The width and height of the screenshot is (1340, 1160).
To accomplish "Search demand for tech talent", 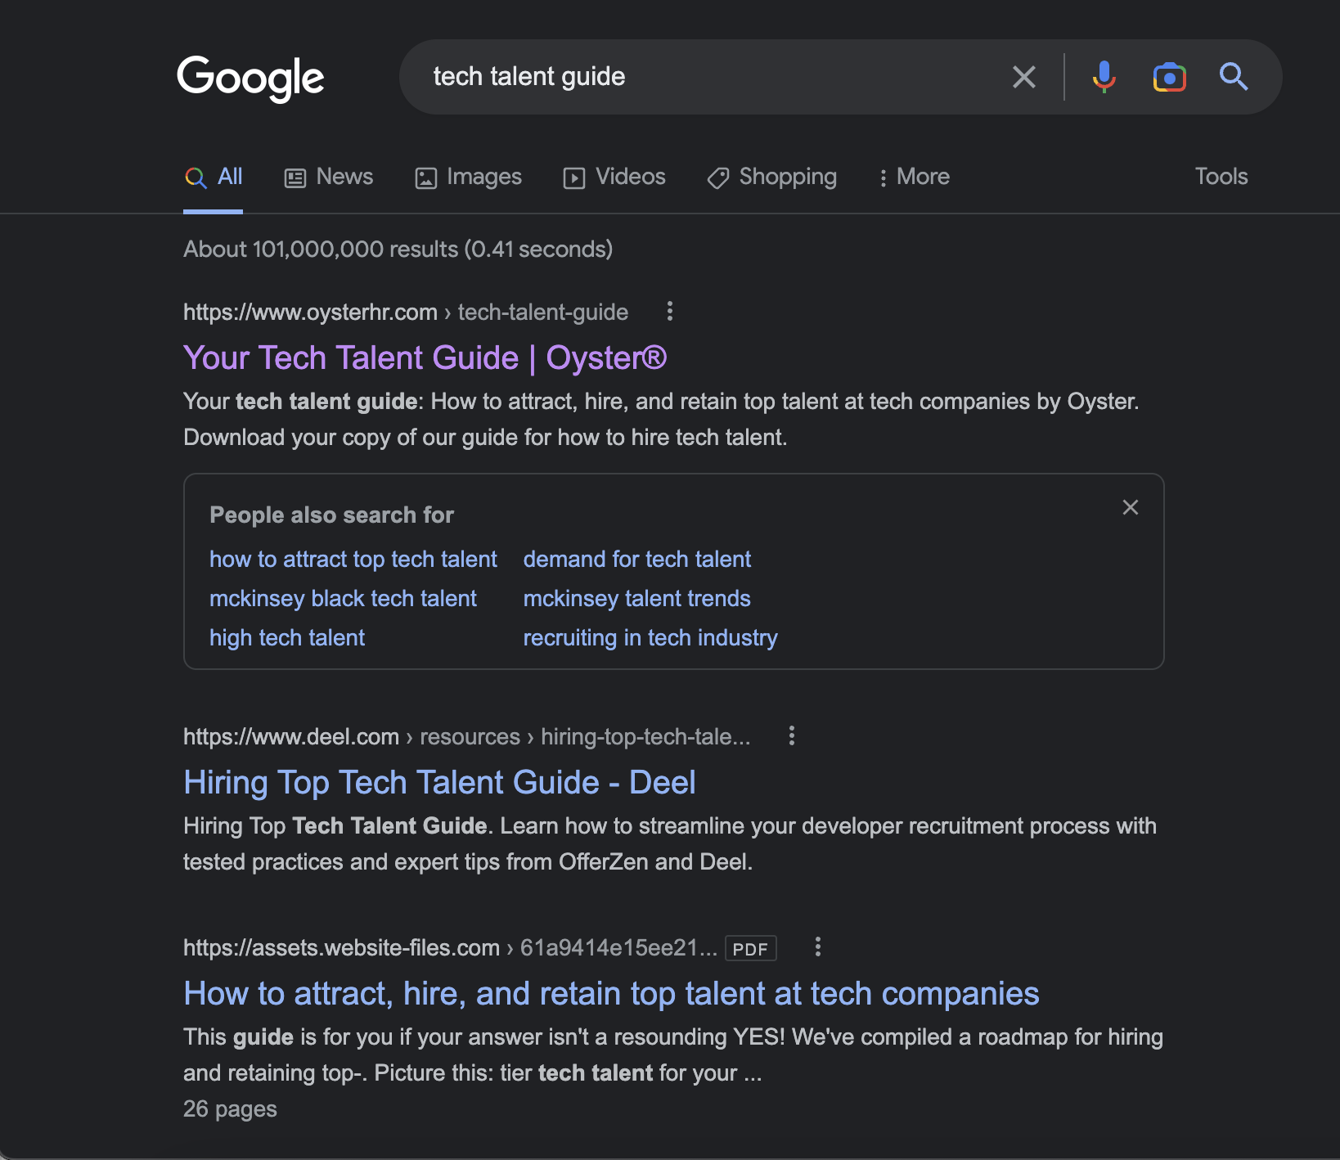I will 637,559.
